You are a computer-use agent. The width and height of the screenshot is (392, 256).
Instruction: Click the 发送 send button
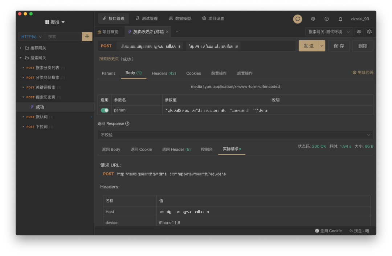tap(309, 46)
